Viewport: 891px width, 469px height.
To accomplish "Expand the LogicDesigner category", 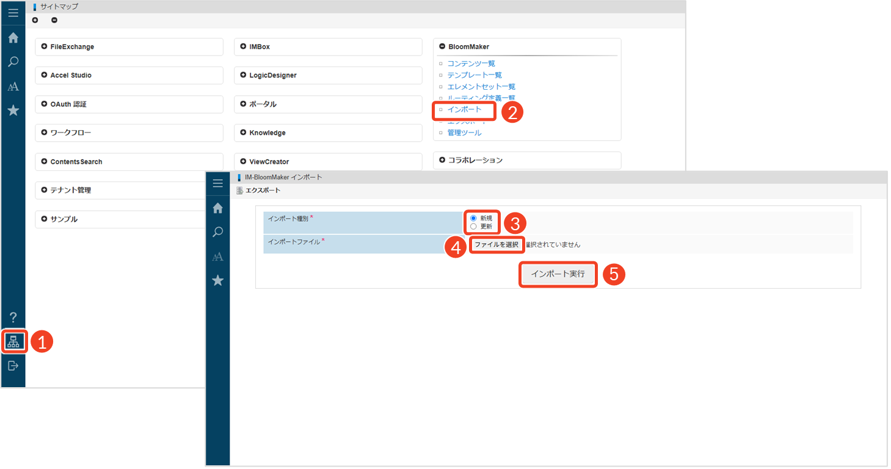I will (x=272, y=76).
